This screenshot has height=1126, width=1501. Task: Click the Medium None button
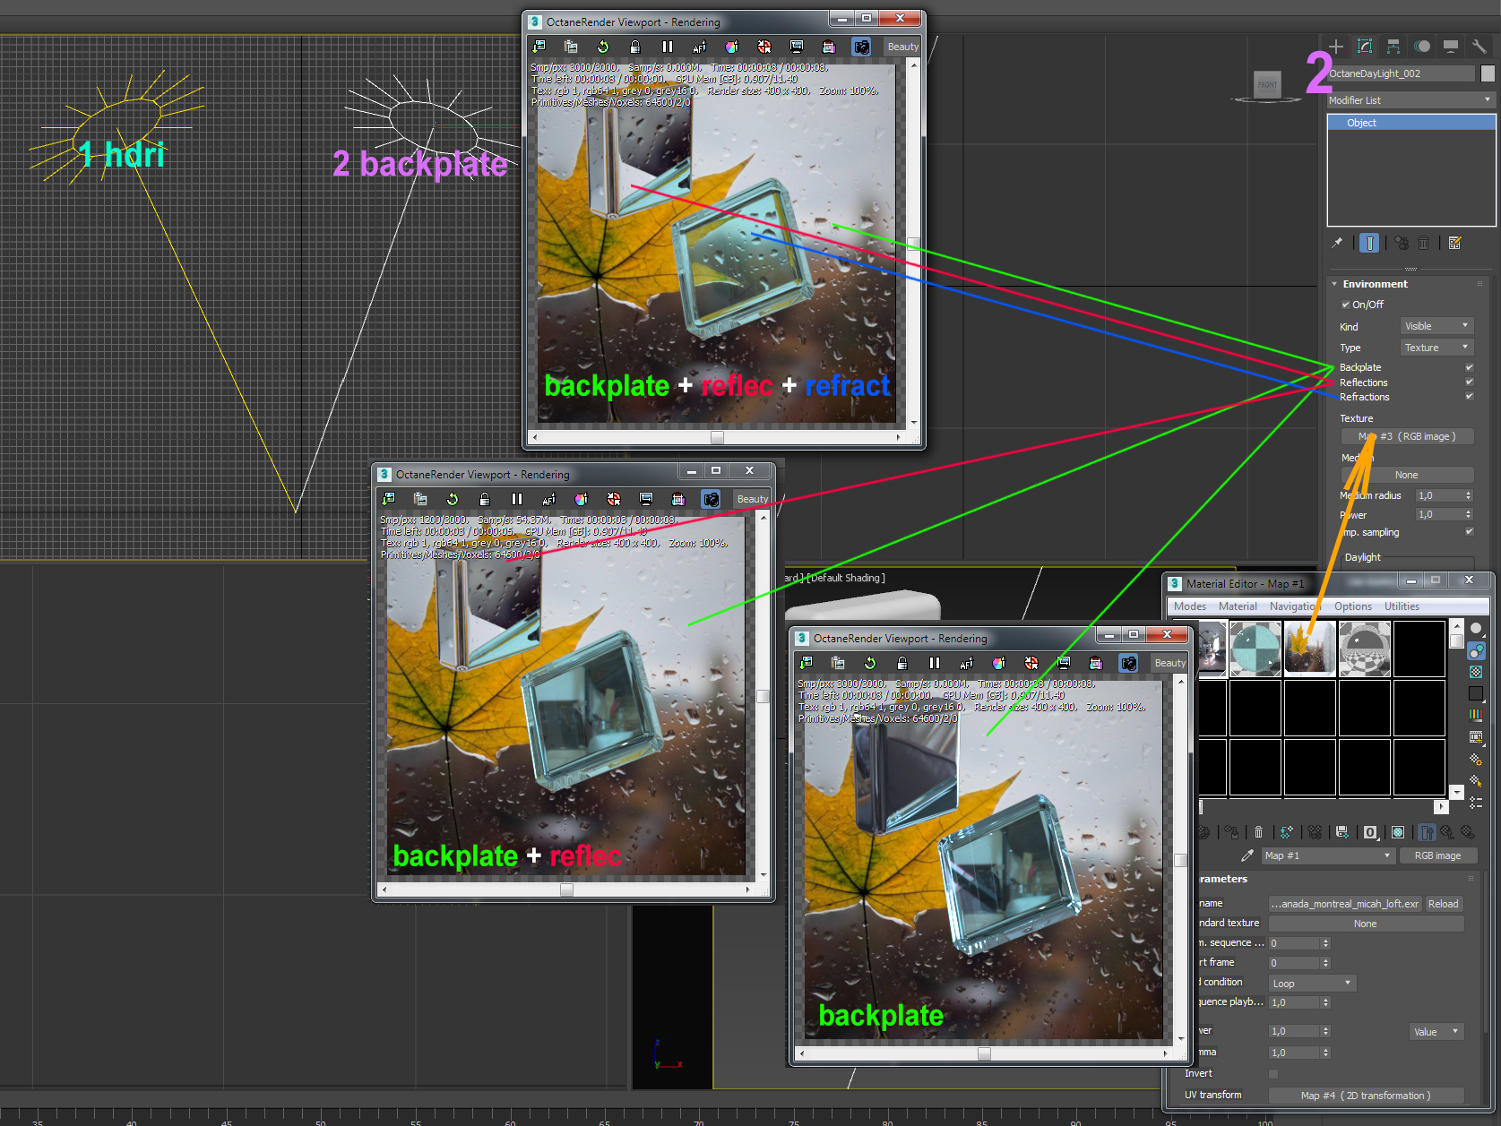pos(1407,475)
